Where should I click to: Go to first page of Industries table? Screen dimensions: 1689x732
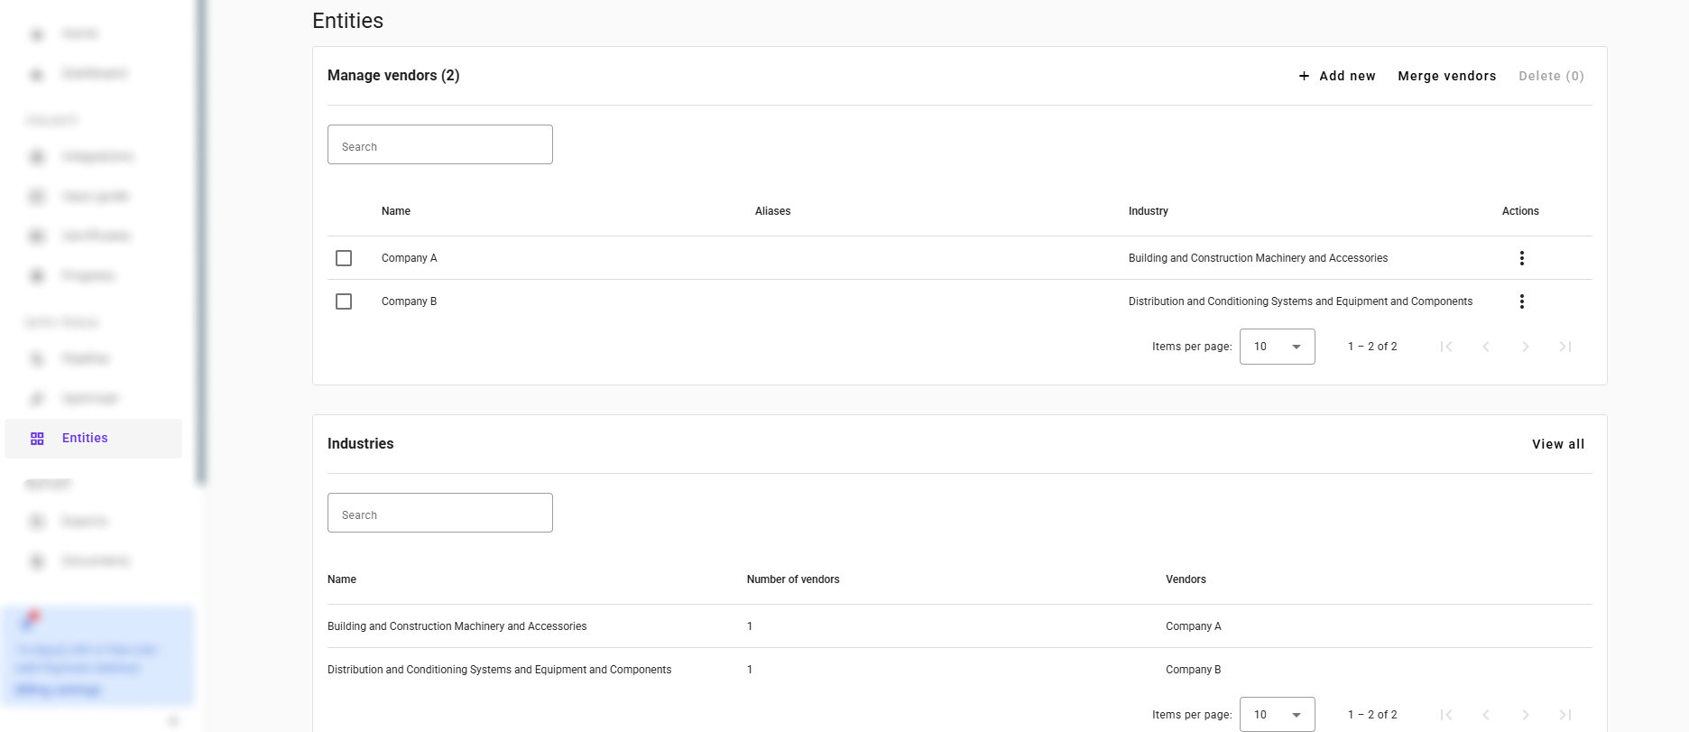1446,715
